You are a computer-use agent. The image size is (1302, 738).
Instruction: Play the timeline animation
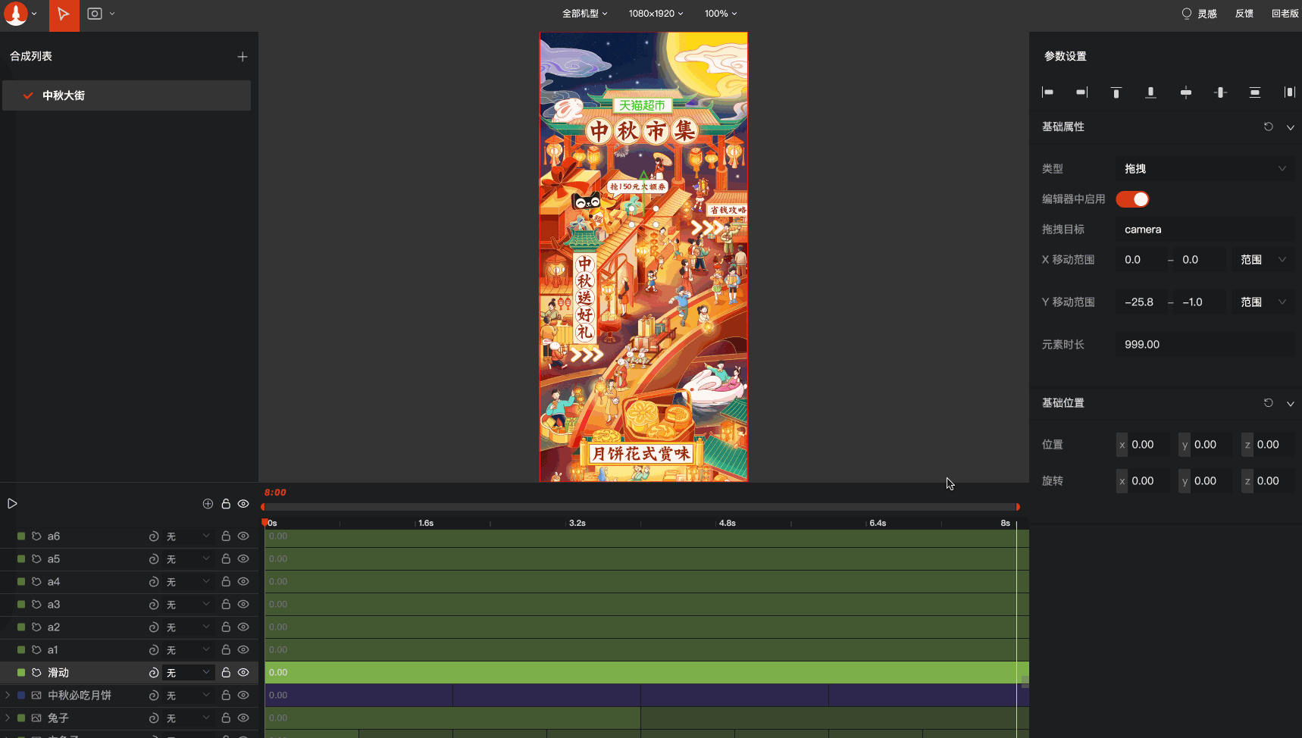(12, 504)
